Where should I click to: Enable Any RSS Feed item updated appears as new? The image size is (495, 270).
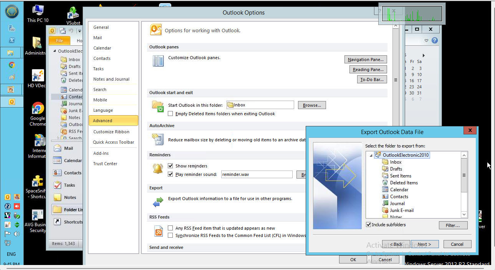(171, 228)
